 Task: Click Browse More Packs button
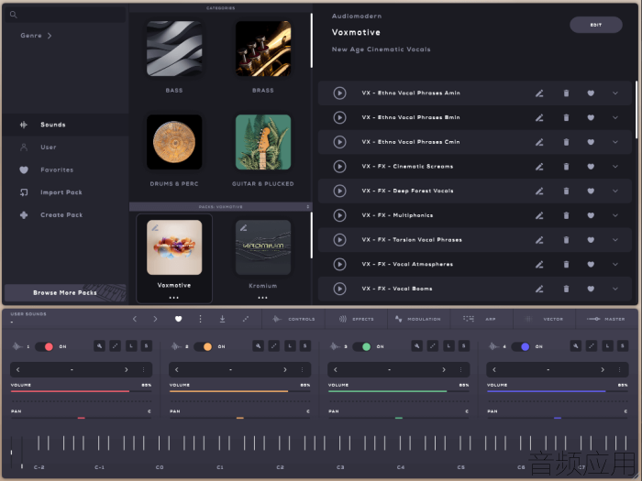(65, 293)
